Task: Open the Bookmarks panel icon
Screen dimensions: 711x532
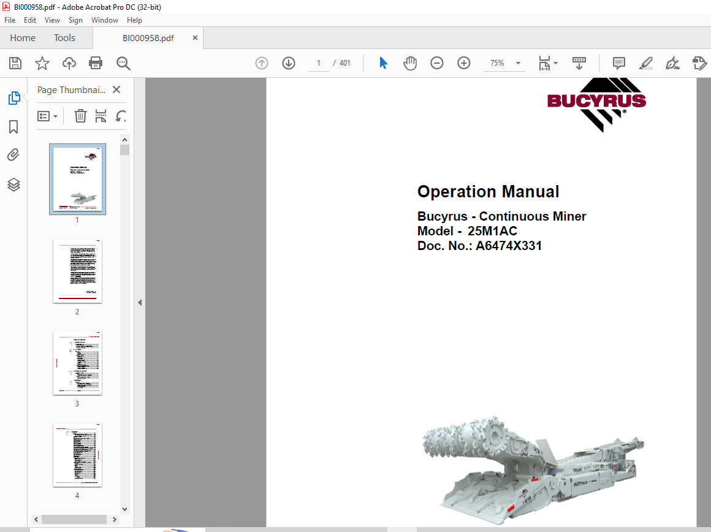Action: click(x=13, y=126)
